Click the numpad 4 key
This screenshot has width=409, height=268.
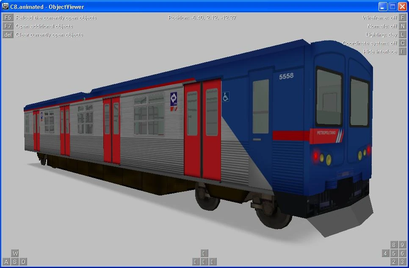point(386,253)
